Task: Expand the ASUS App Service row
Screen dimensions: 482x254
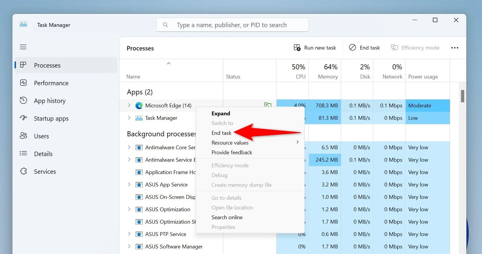Action: click(129, 184)
